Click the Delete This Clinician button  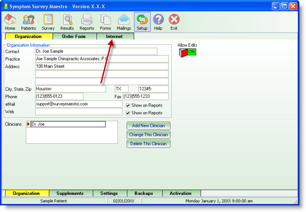[148, 144]
